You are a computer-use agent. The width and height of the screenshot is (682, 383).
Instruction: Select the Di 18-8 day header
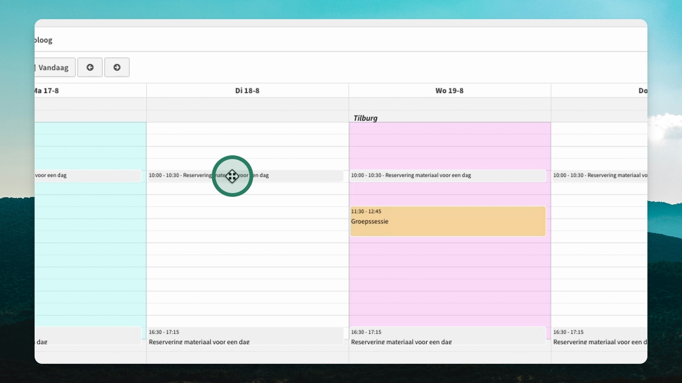pyautogui.click(x=247, y=90)
